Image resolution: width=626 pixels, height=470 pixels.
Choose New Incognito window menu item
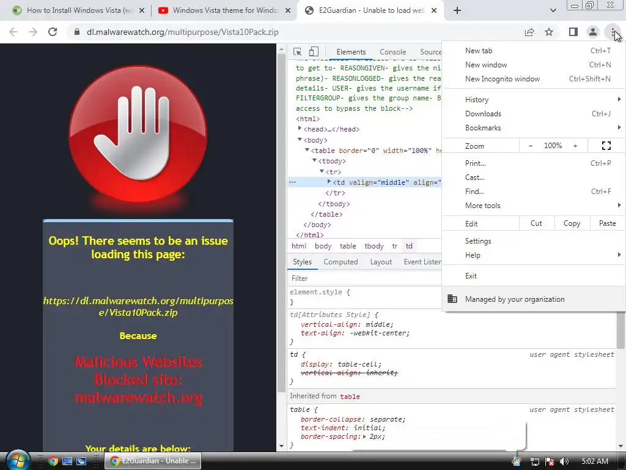pos(534,79)
